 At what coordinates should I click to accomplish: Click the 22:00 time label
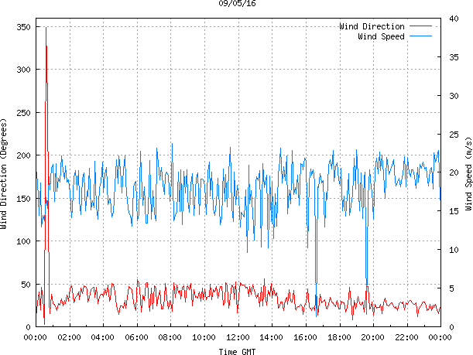pyautogui.click(x=406, y=337)
